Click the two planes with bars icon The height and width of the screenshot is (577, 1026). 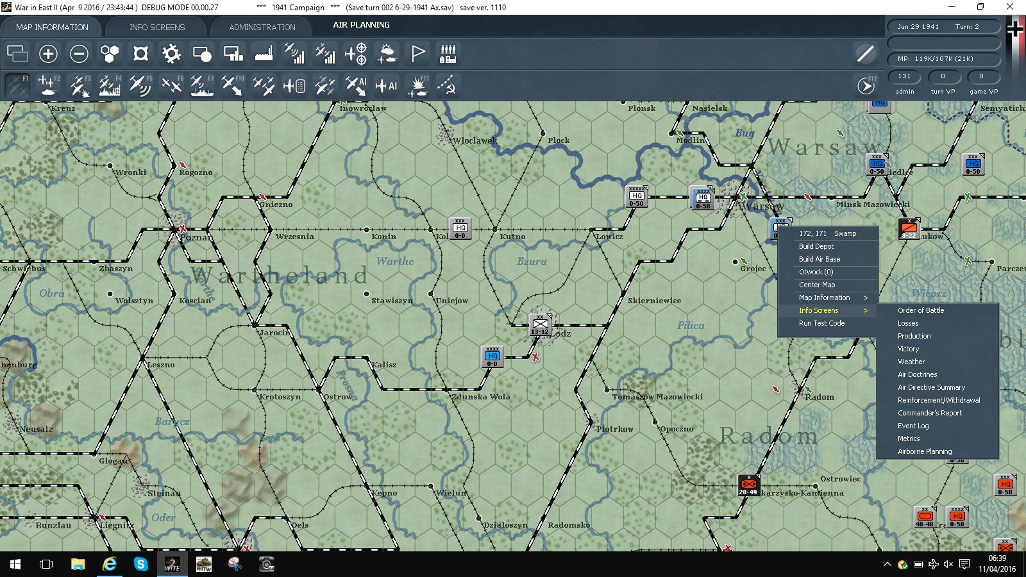coord(325,54)
